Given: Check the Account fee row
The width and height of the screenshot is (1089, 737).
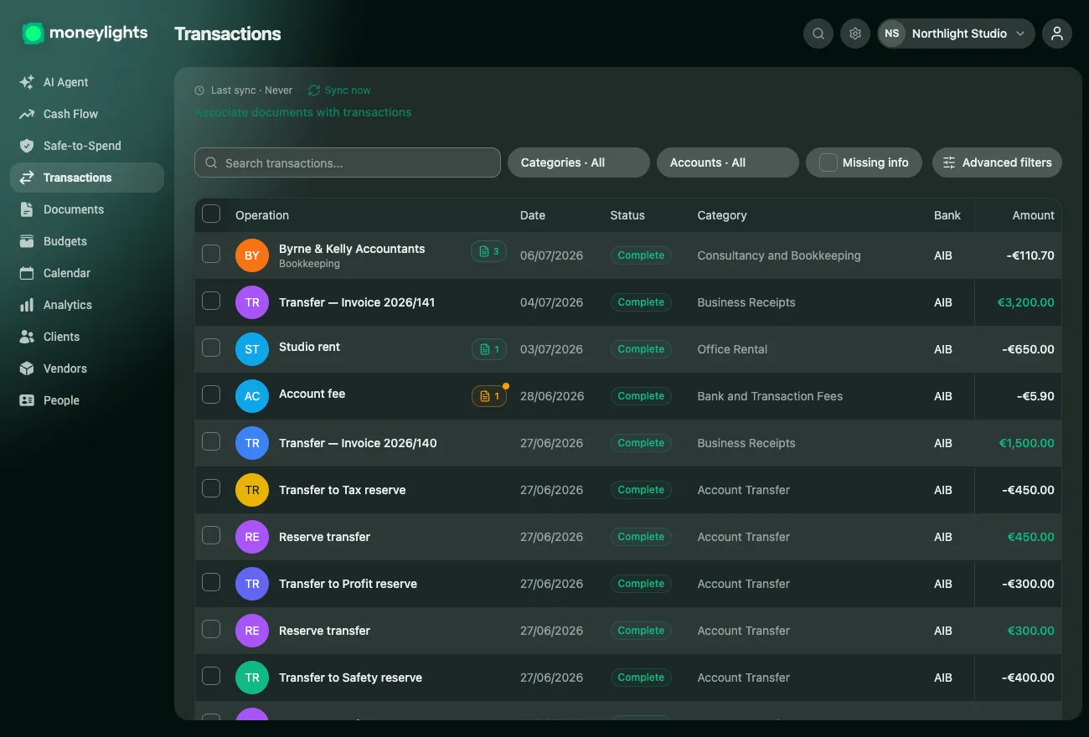Looking at the screenshot, I should 211,394.
